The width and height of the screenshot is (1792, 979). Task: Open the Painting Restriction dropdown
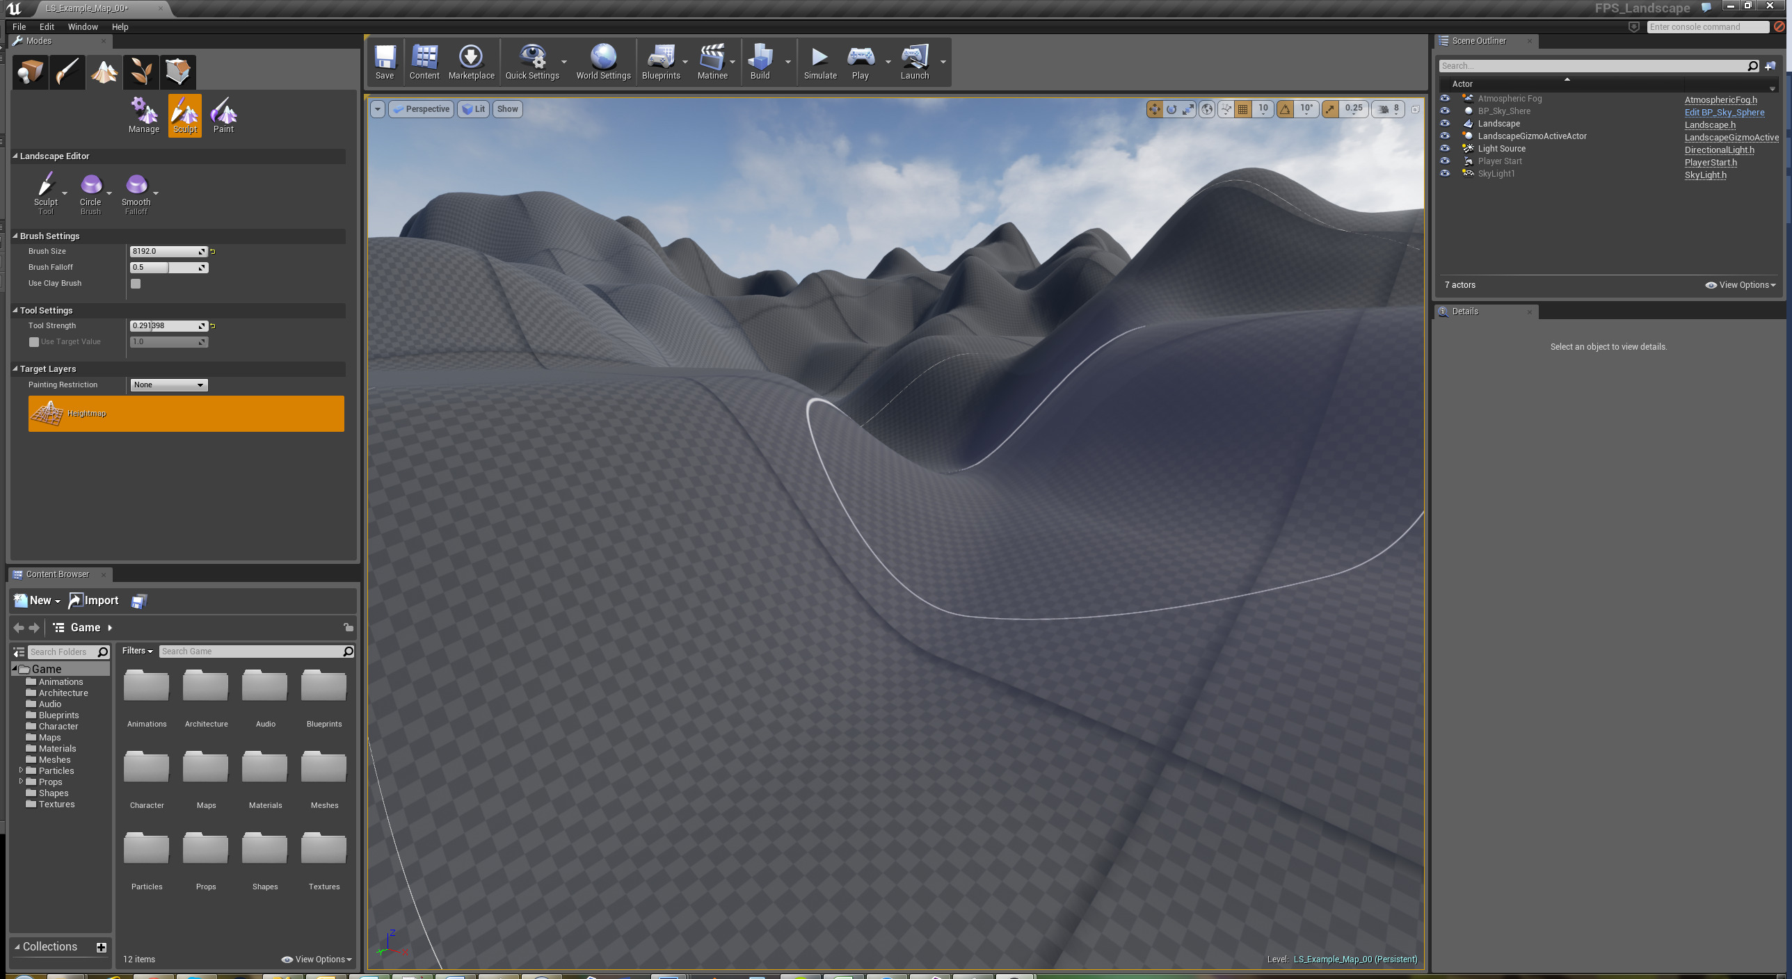point(168,385)
